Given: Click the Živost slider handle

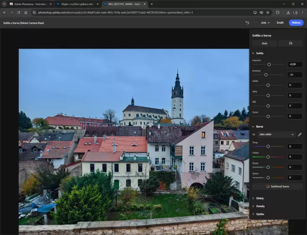Looking at the screenshot, I should tap(268, 167).
